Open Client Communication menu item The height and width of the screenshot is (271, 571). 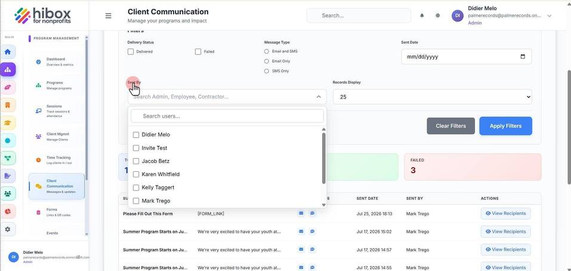[57, 186]
